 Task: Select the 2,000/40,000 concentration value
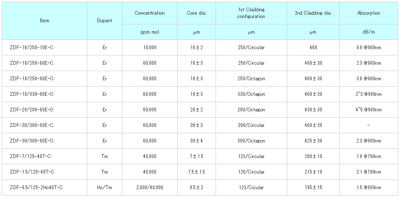150,187
